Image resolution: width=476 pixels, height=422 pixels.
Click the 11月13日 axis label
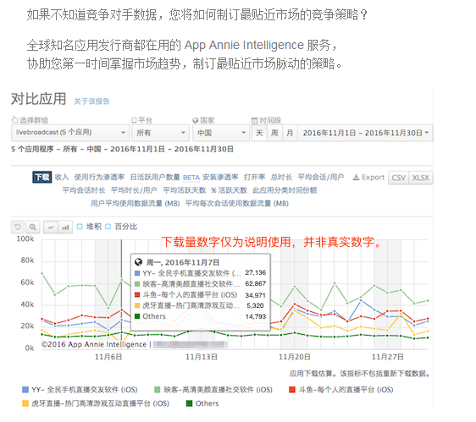[x=202, y=357]
